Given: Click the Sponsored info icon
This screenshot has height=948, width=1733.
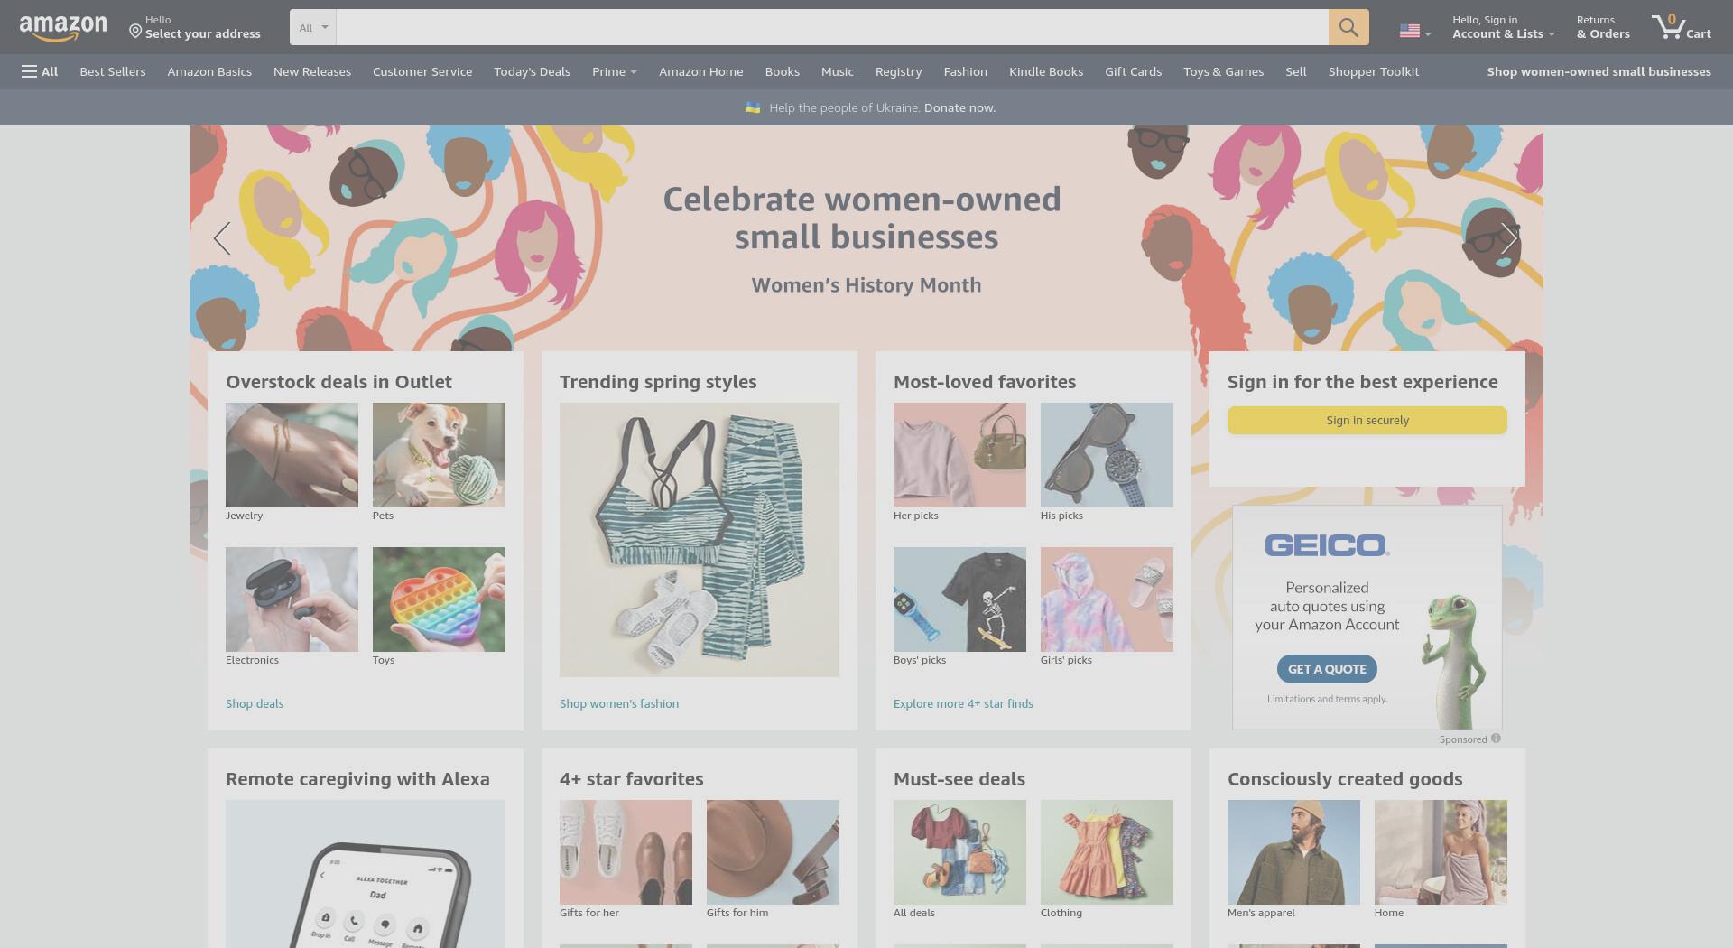Looking at the screenshot, I should coord(1496,739).
